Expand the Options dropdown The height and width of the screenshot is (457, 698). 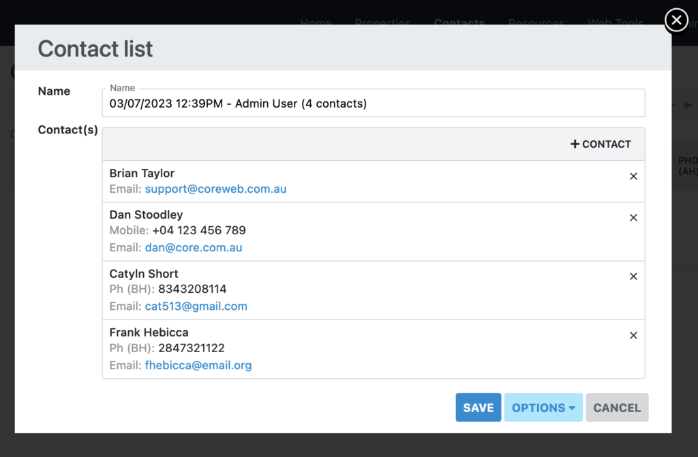click(x=543, y=407)
